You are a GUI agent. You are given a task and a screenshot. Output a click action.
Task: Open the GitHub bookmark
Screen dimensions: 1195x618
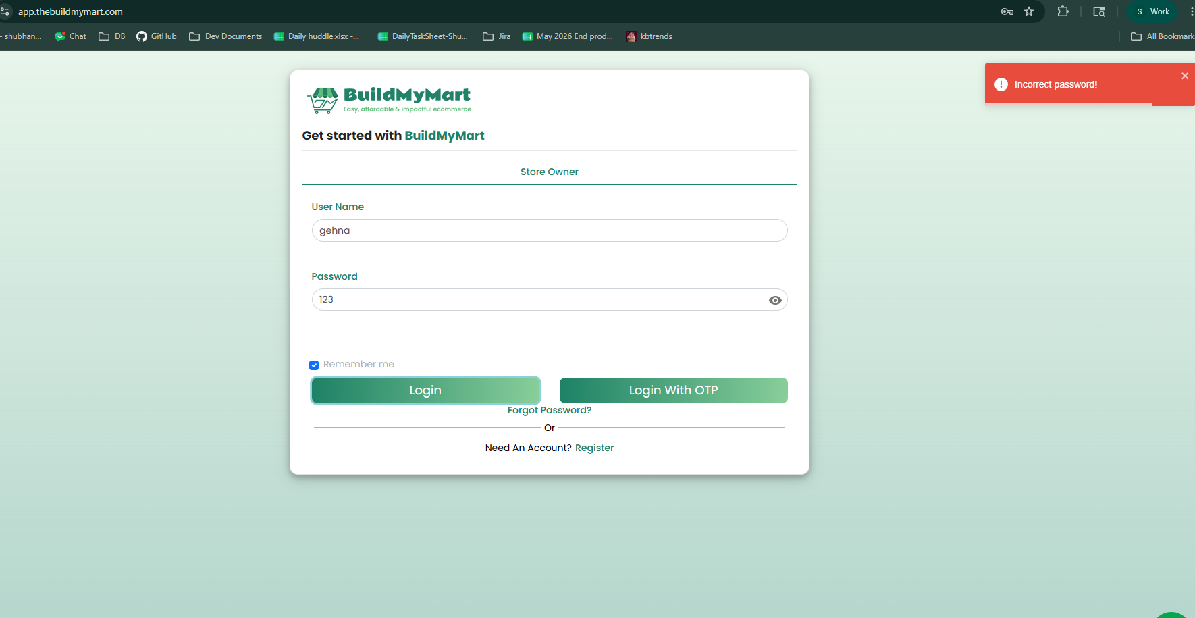tap(157, 36)
